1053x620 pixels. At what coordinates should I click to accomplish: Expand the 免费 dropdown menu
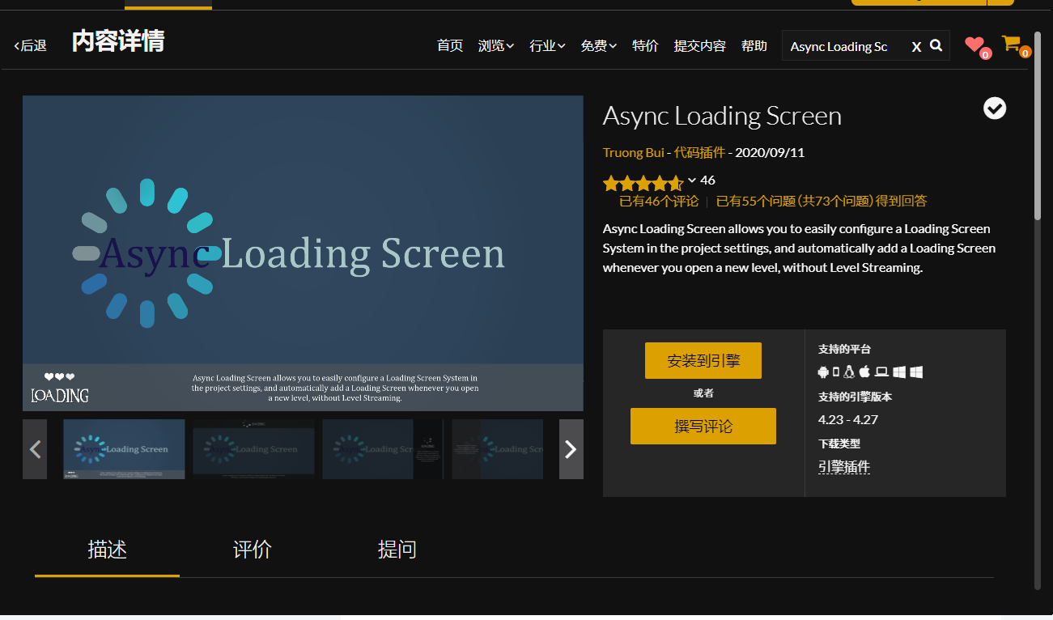(x=599, y=46)
